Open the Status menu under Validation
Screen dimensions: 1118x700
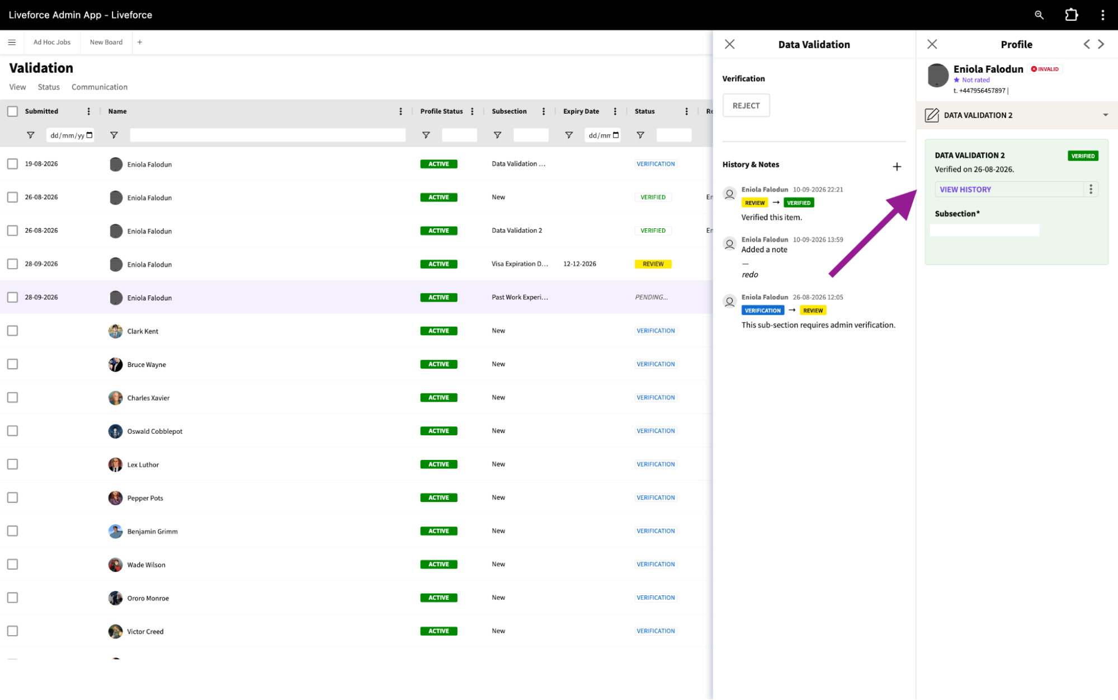pos(49,87)
